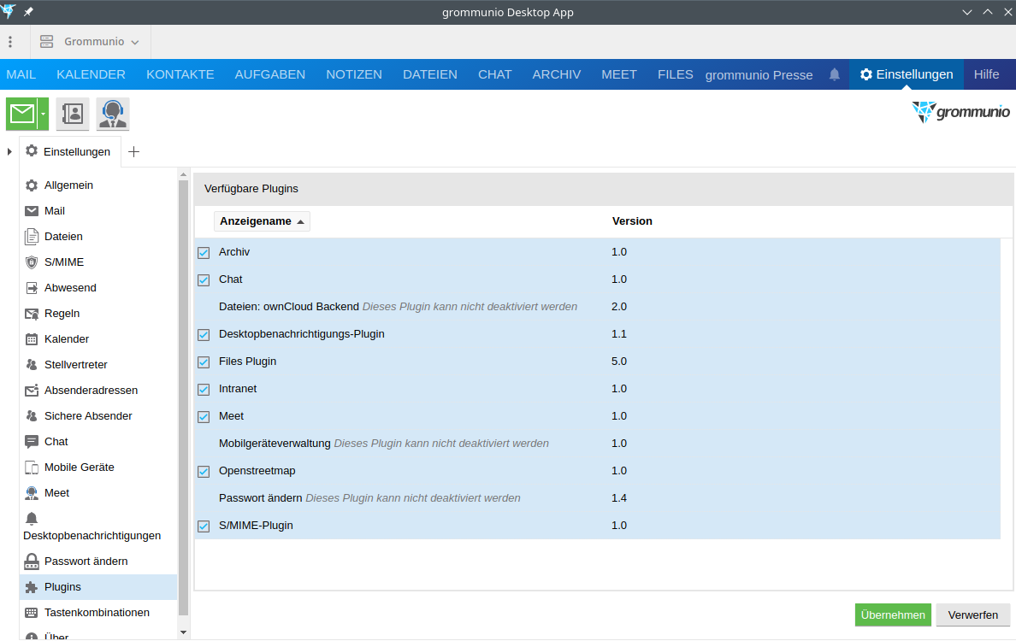Open CHAT in navigation bar
Viewport: 1016px width, 641px height.
click(x=494, y=74)
